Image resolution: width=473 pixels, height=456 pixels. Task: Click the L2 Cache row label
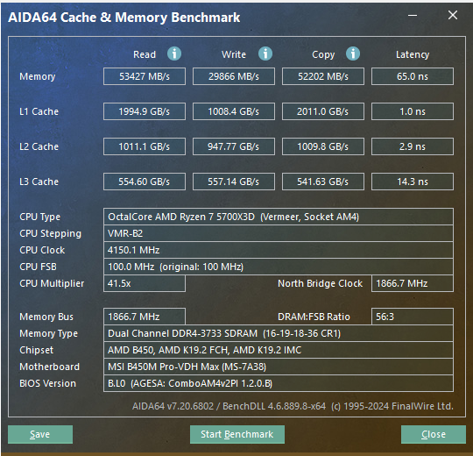click(x=39, y=146)
